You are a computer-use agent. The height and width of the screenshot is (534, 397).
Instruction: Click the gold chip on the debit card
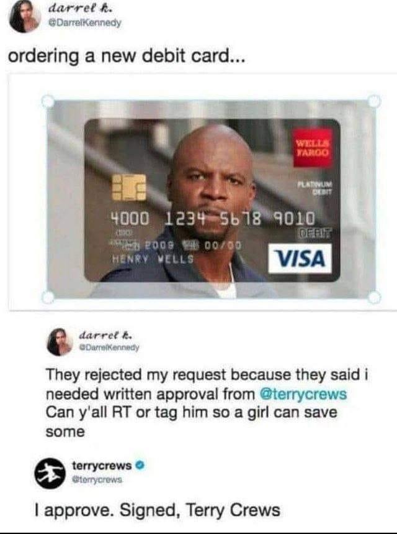pos(129,187)
